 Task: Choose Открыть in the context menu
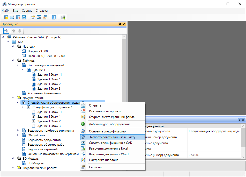click(113, 105)
